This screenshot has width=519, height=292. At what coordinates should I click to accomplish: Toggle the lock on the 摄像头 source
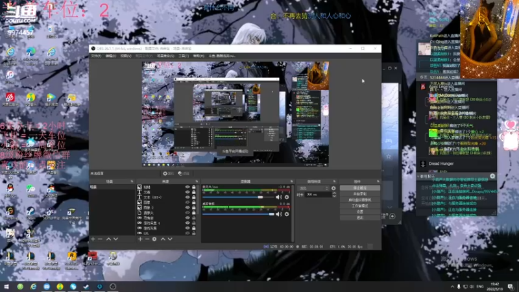(x=193, y=213)
